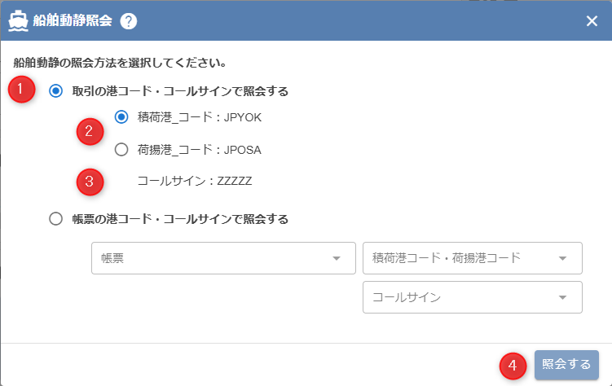The width and height of the screenshot is (612, 386).
Task: Click the 帳票 dropdown arrow
Action: pos(337,259)
